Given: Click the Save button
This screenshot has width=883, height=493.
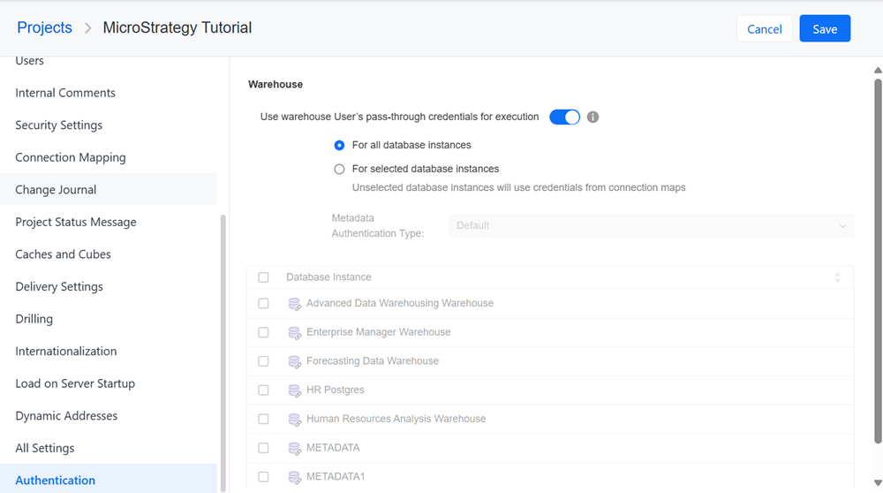Looking at the screenshot, I should tap(825, 29).
